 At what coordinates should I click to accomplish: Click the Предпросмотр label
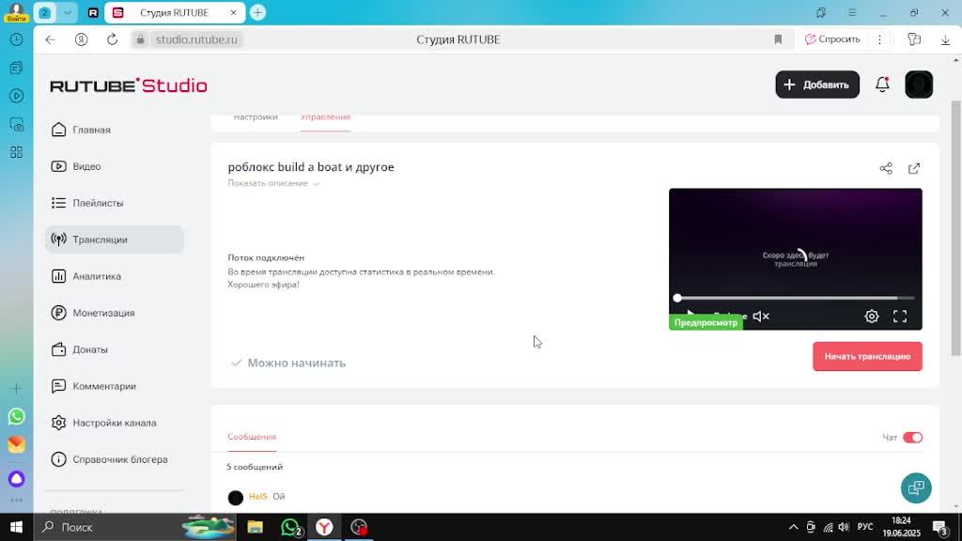pos(706,323)
